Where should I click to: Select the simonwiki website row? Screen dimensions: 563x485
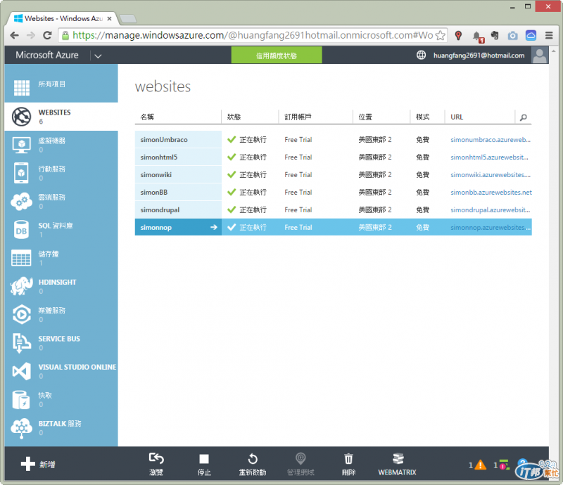click(x=333, y=175)
